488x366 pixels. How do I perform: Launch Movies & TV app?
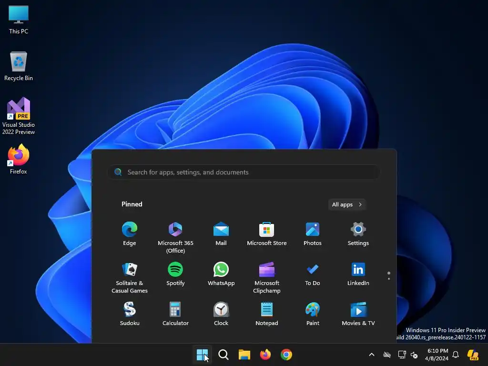[x=358, y=314]
